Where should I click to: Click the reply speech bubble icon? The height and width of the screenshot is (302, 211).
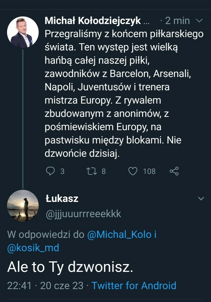[x=51, y=171]
